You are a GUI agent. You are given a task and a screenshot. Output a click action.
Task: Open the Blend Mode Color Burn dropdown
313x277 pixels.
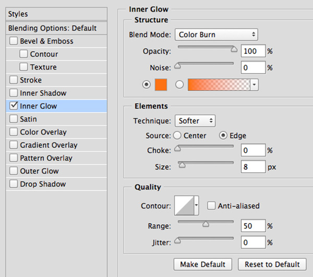(x=216, y=35)
